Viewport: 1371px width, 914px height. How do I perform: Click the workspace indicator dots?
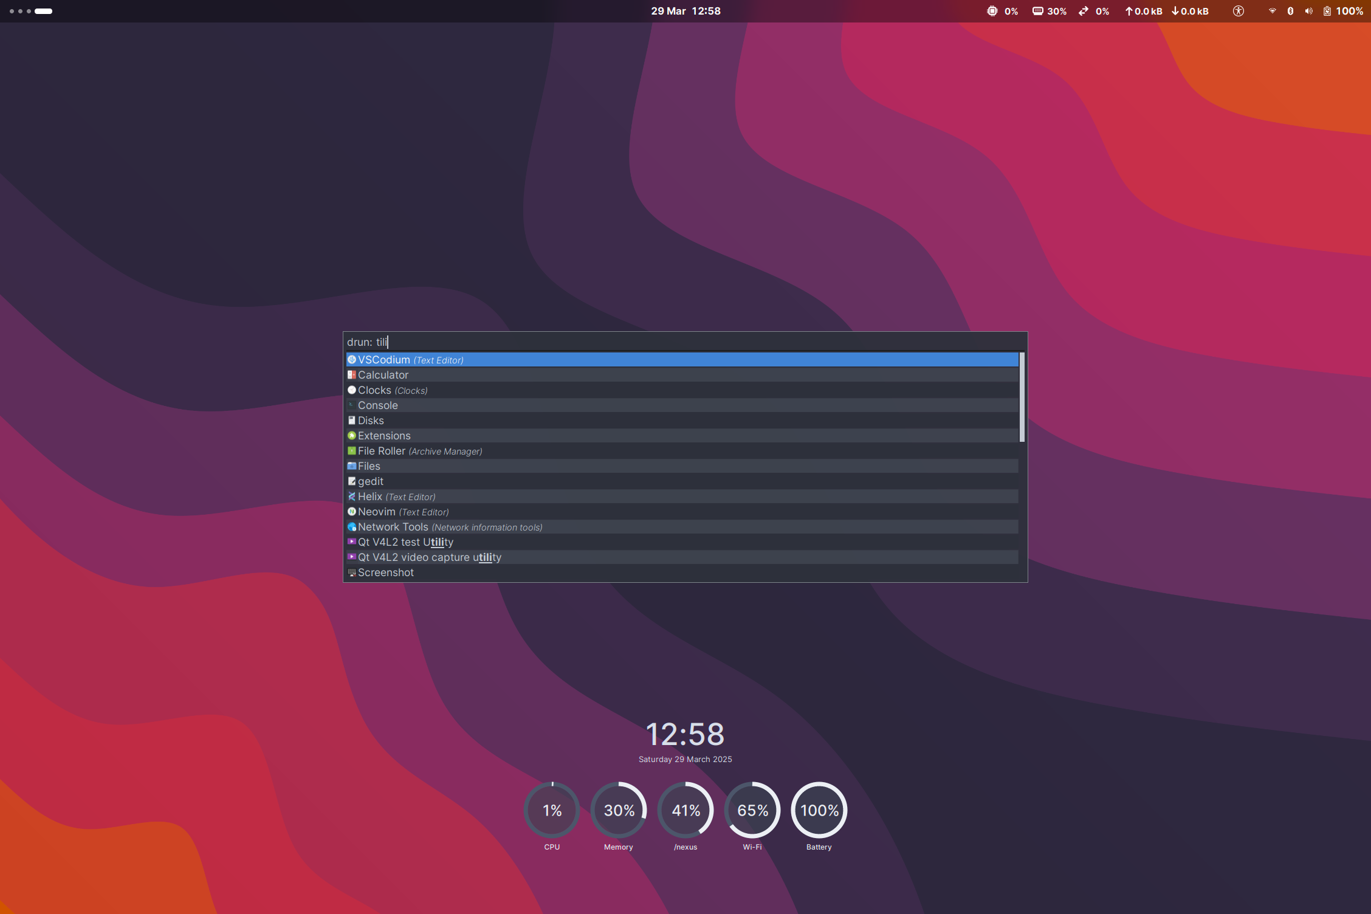click(x=31, y=11)
